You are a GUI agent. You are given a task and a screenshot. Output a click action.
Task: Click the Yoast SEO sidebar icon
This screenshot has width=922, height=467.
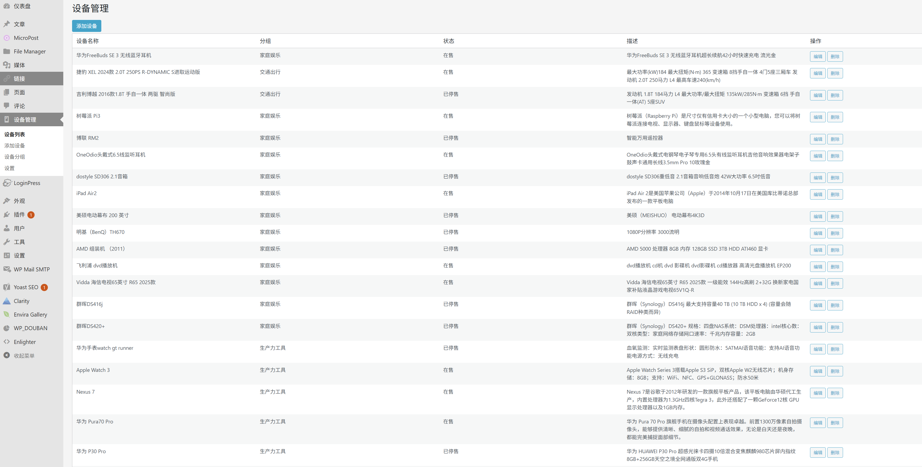[x=6, y=287]
